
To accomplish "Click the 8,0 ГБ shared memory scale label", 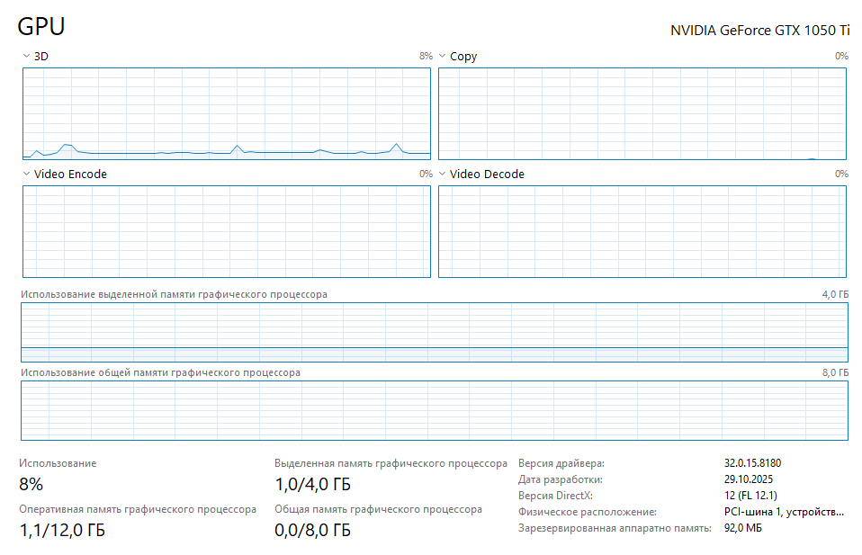I will click(835, 372).
